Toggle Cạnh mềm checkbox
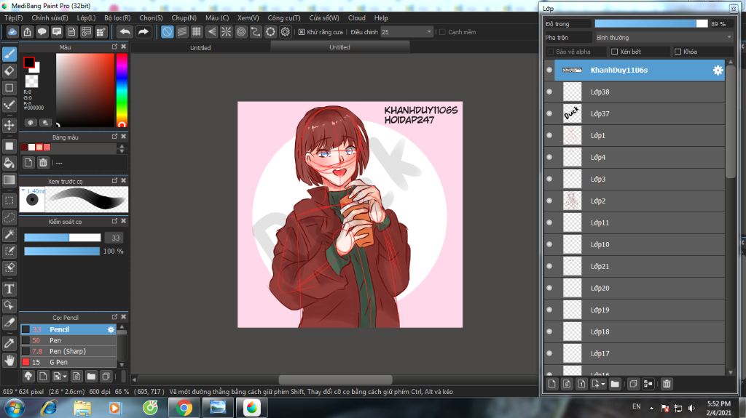This screenshot has width=746, height=418. click(x=442, y=32)
